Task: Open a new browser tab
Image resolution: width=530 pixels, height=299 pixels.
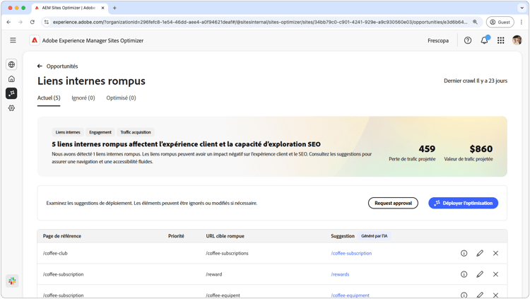Action: (x=114, y=8)
